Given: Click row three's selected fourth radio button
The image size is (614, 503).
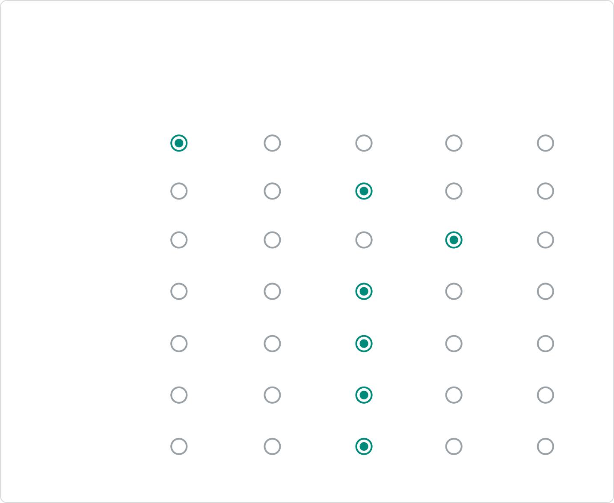Looking at the screenshot, I should tap(454, 240).
